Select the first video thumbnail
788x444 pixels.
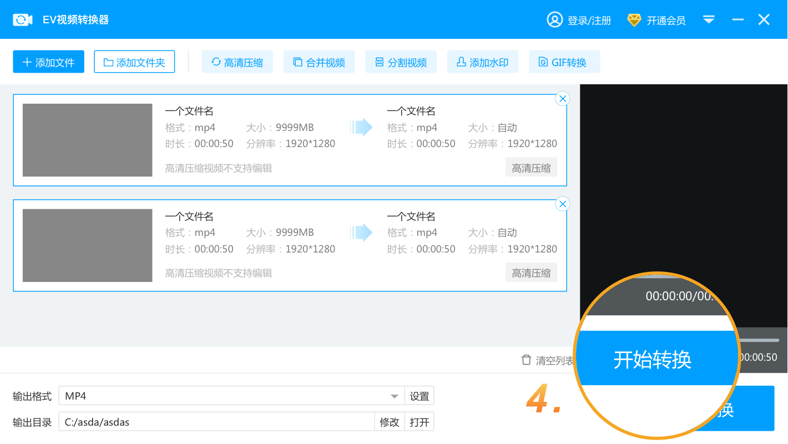[x=87, y=140]
